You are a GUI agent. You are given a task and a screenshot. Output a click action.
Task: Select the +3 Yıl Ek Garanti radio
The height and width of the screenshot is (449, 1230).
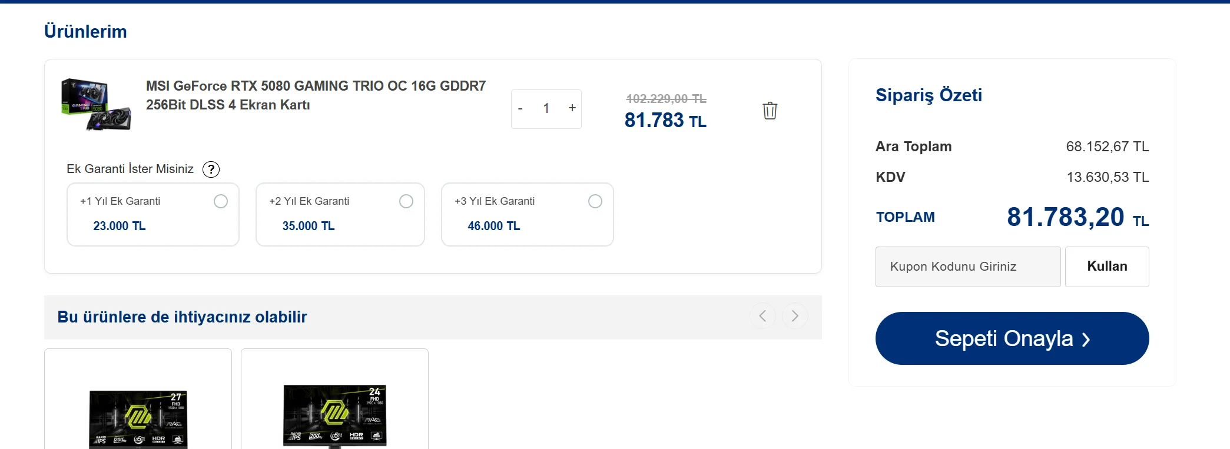(x=595, y=201)
